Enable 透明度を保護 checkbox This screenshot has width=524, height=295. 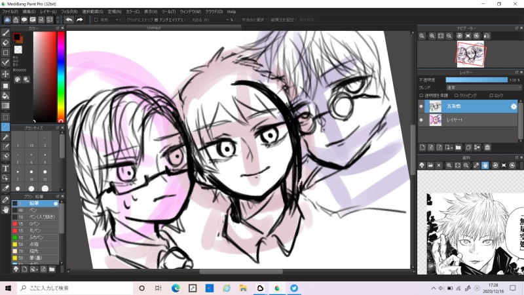click(x=421, y=96)
